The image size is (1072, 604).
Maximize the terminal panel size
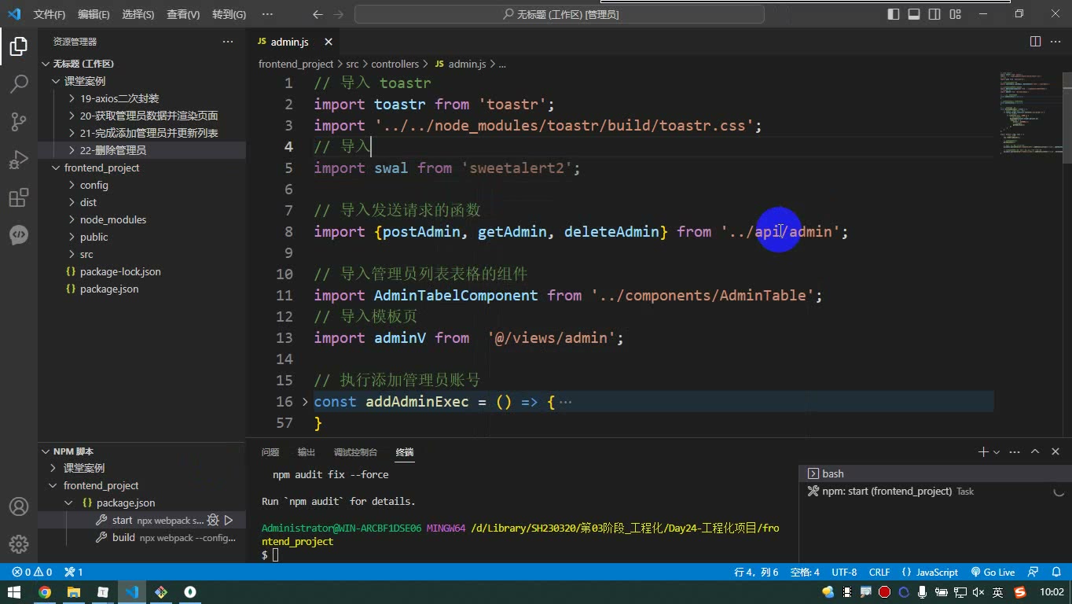(1035, 451)
